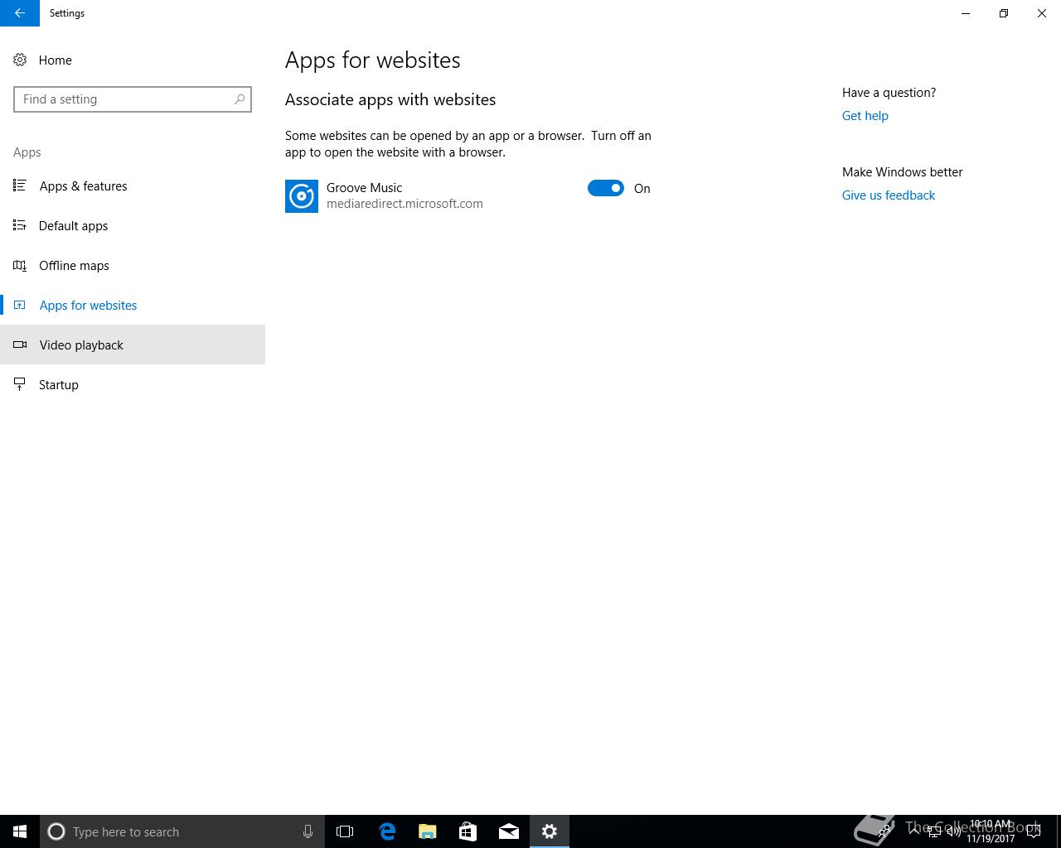
Task: Open Startup settings page
Action: pos(133,384)
